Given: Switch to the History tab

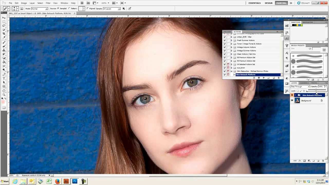Looking at the screenshot, I should pyautogui.click(x=227, y=32).
